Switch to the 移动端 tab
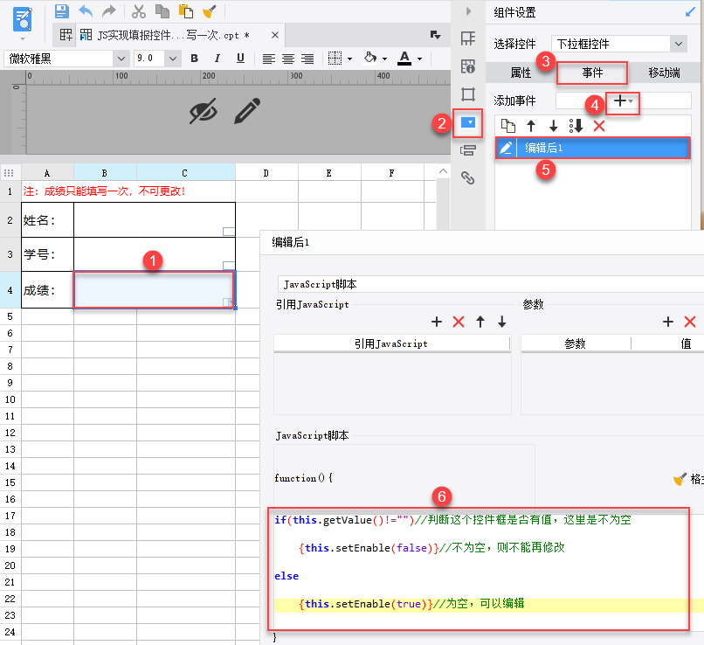 point(664,73)
